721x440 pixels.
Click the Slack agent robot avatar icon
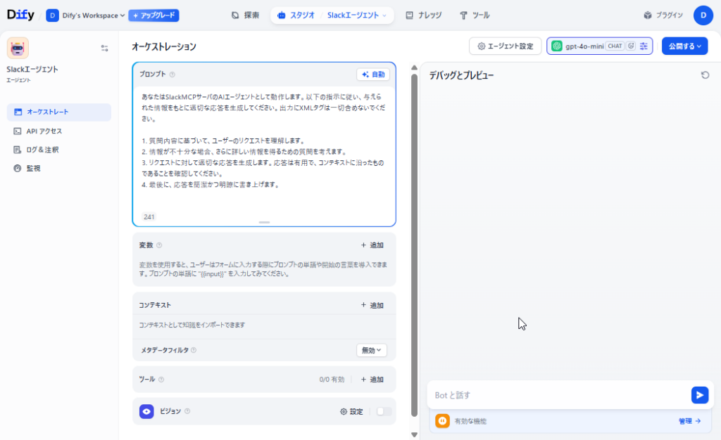[18, 48]
